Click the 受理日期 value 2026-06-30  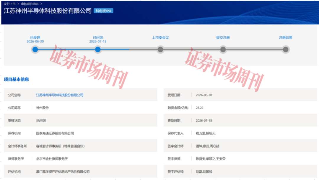pyautogui.click(x=204, y=95)
